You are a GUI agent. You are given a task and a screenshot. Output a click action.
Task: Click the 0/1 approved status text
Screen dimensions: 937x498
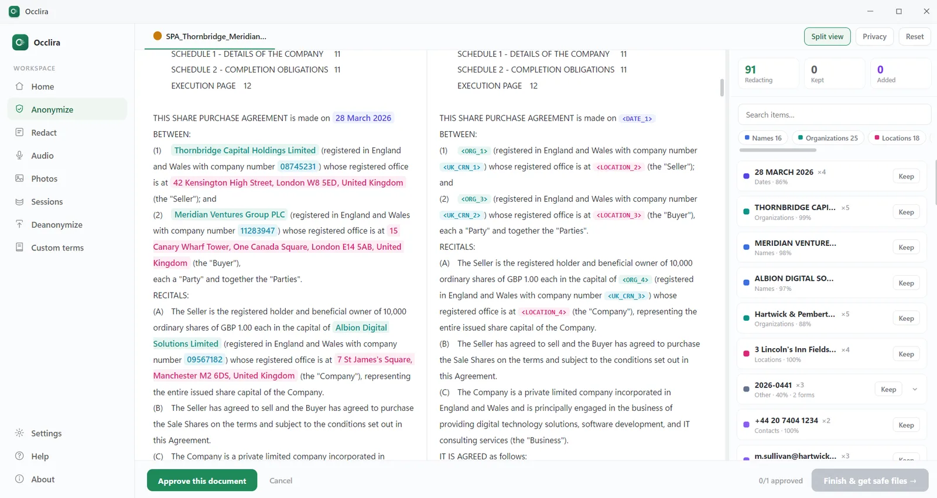tap(781, 480)
